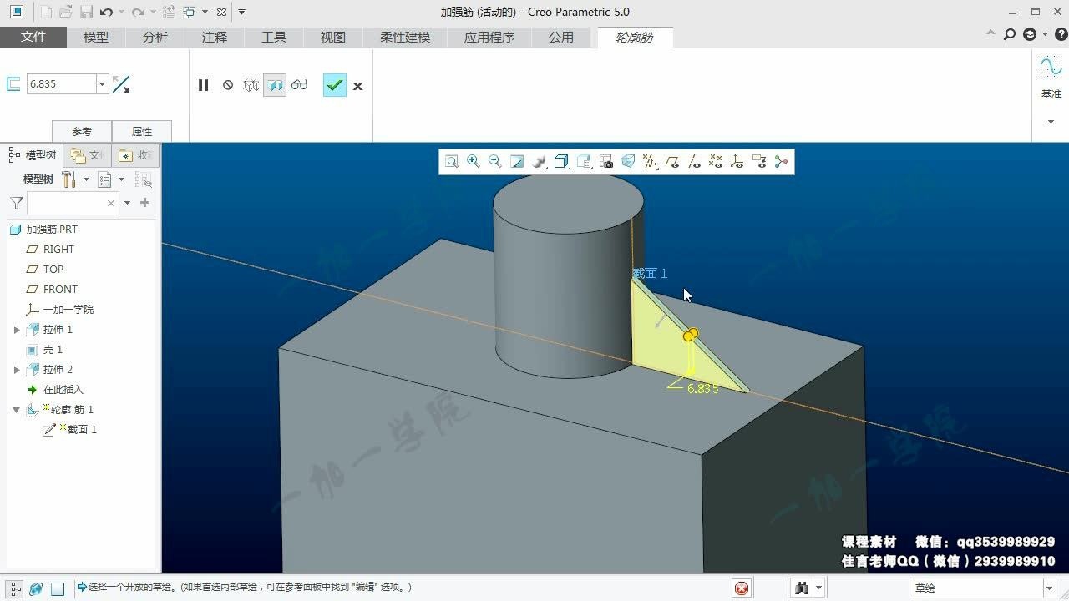Open the saved orientations cube icon
Viewport: 1069px width, 601px height.
point(561,162)
